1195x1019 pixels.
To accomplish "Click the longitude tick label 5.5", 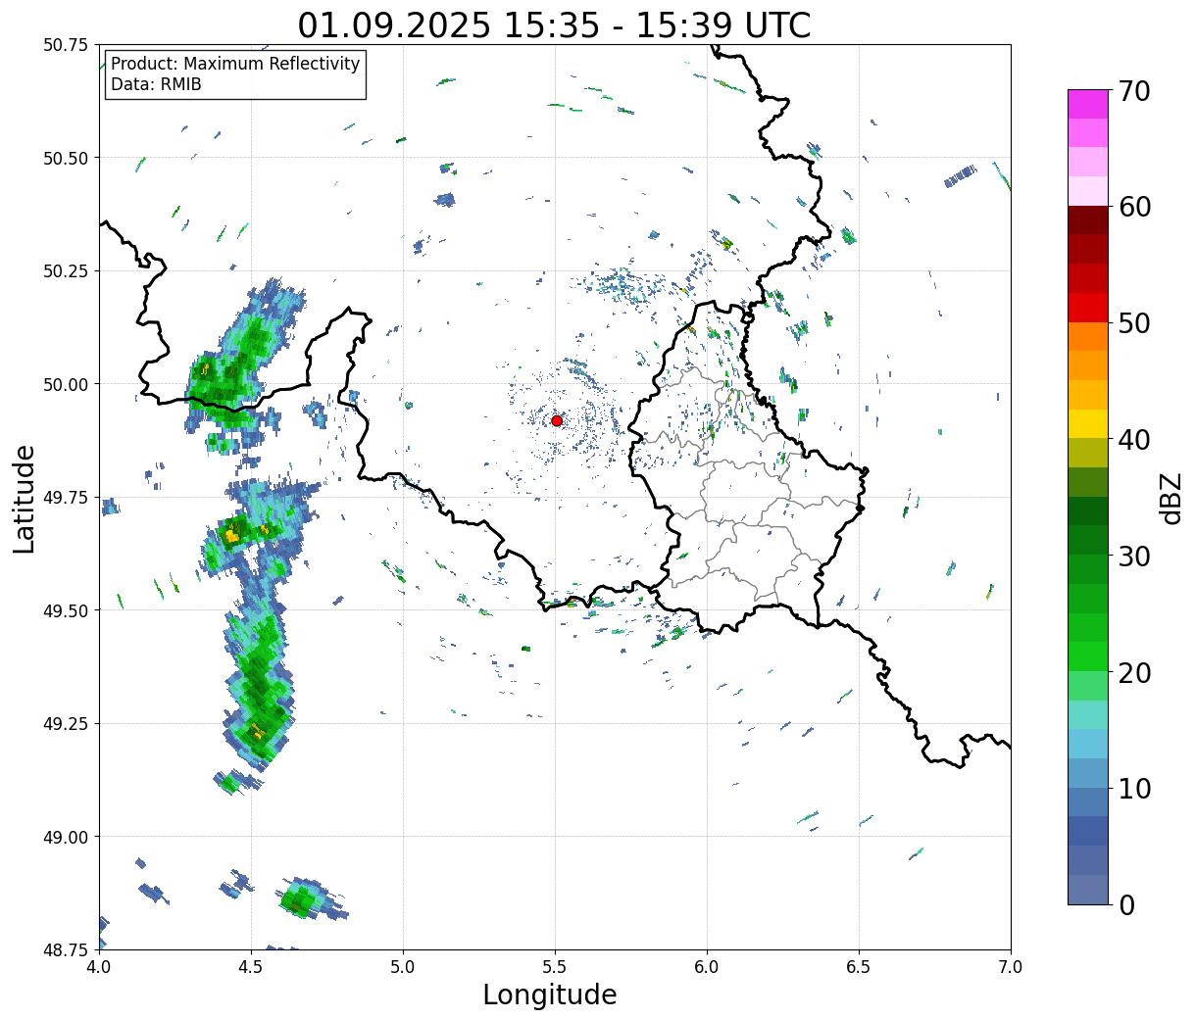I will click(x=555, y=967).
